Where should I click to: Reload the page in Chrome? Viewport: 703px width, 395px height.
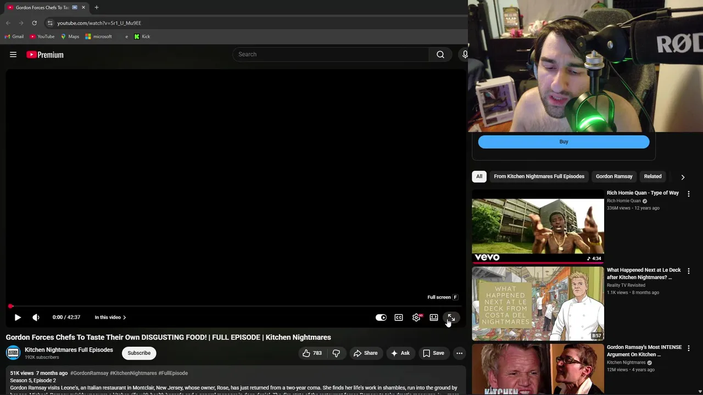(34, 23)
